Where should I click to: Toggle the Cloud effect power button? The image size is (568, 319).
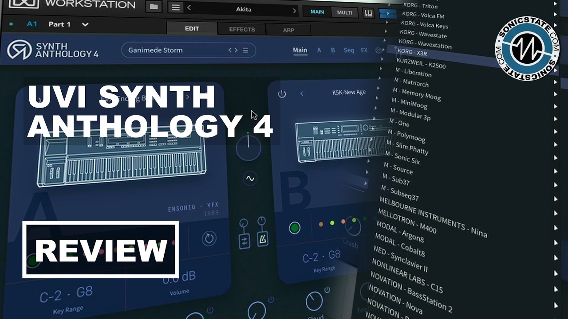coord(327,290)
